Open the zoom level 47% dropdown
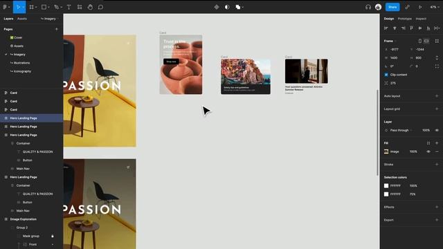 435,7
